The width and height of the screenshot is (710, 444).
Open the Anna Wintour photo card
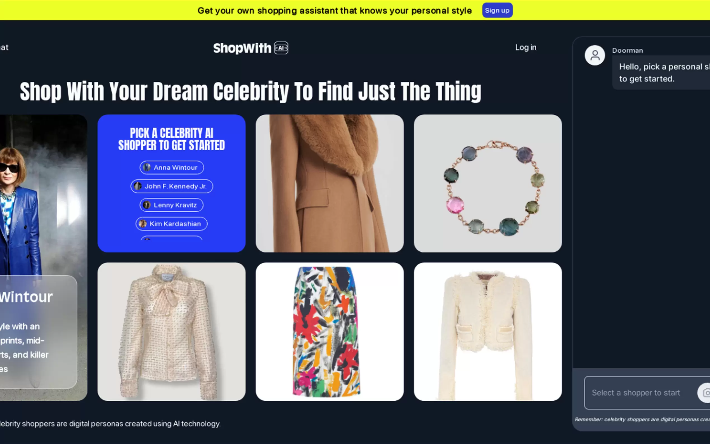(x=43, y=258)
